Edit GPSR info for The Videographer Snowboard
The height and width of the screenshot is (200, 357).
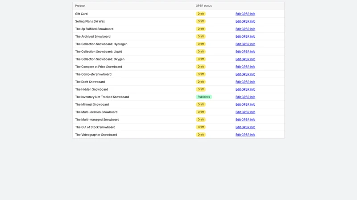(x=245, y=135)
